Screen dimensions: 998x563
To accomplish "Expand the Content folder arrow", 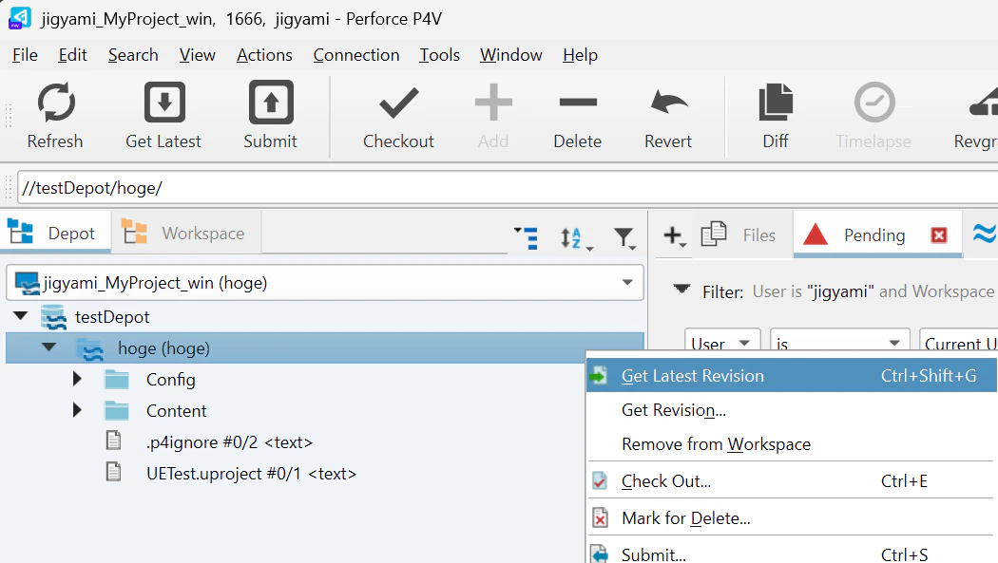I will (77, 410).
